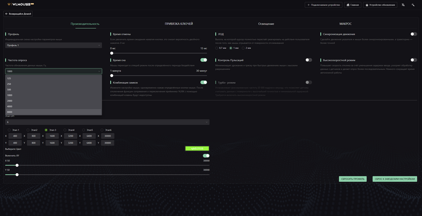The image size is (422, 216).
Task: Pick 2000 from the polling rate list
Action: pyautogui.click(x=53, y=101)
